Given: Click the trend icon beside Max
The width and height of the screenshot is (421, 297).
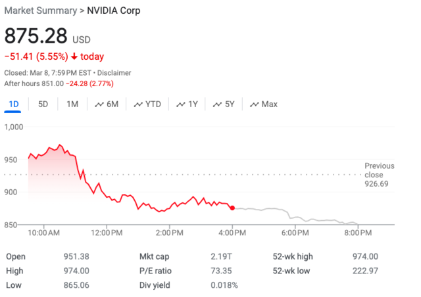Looking at the screenshot, I should [254, 104].
